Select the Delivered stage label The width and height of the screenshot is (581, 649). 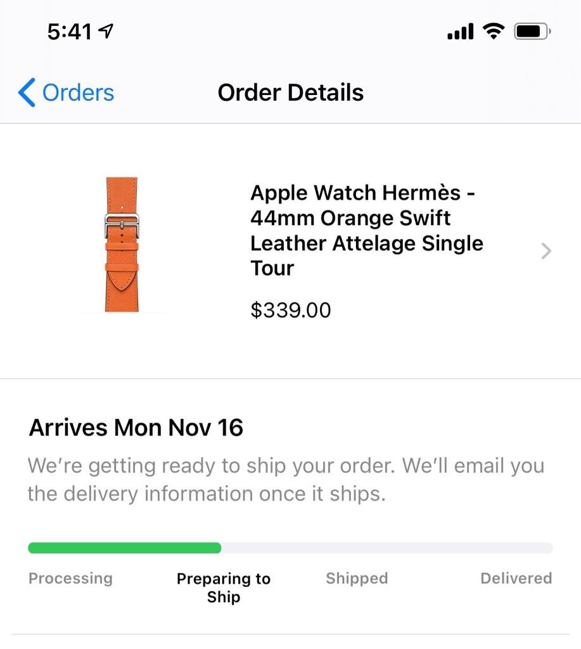516,578
